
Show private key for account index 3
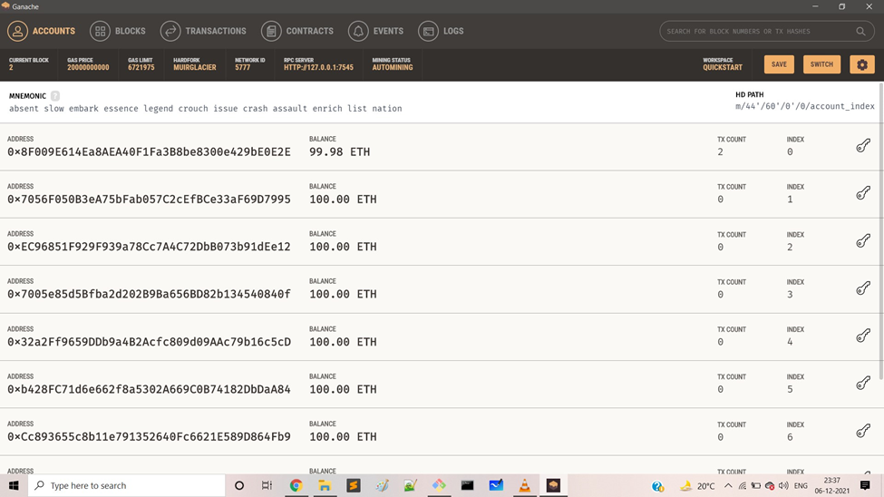(x=863, y=288)
